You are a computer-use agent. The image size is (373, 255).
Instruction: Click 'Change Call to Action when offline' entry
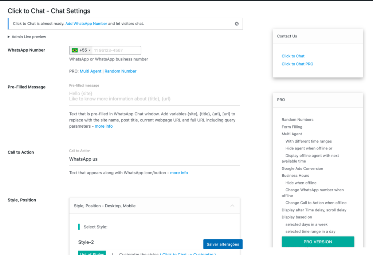316,203
